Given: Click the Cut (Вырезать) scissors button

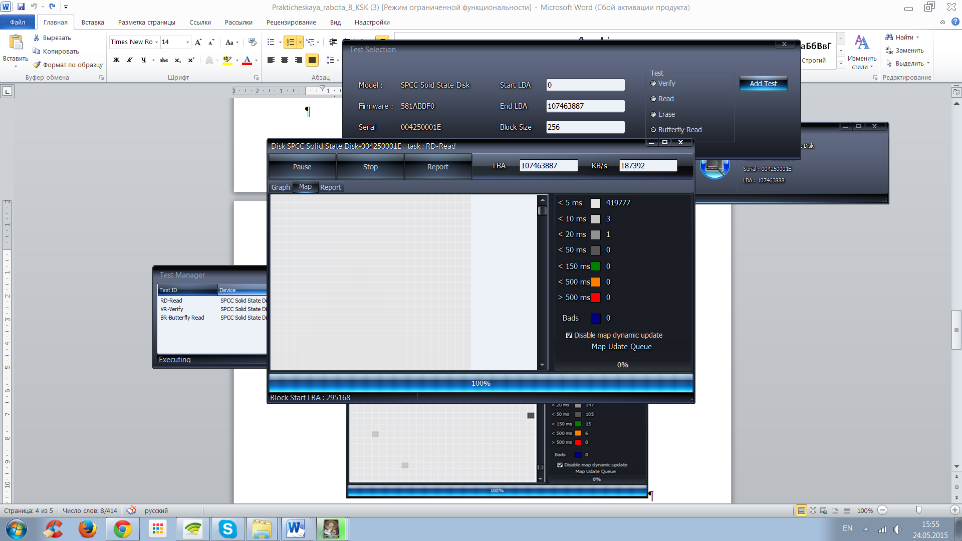Looking at the screenshot, I should 52,38.
